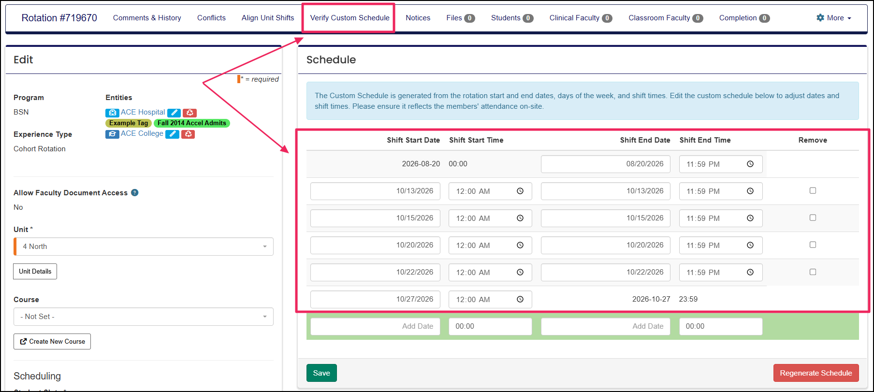Image resolution: width=874 pixels, height=392 pixels.
Task: Click the ACE College link
Action: 142,133
